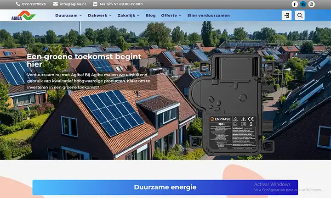Click the envelope email icon
Screen dimensions: 331x198
[56, 4]
